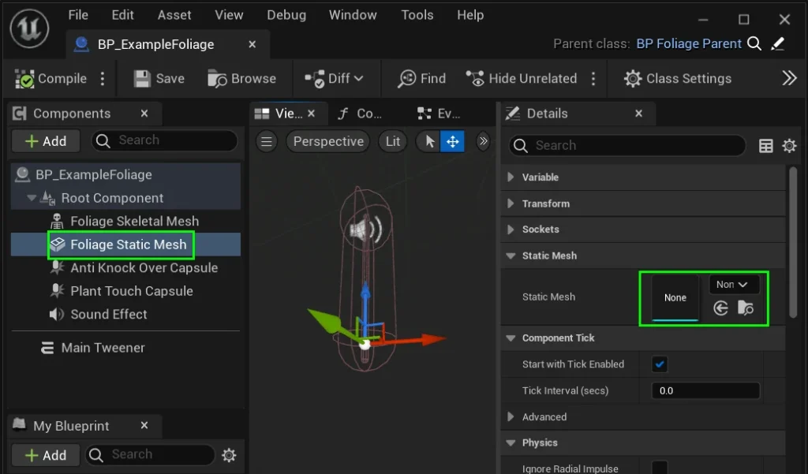Click the Add component button
This screenshot has height=474, width=808.
45,141
